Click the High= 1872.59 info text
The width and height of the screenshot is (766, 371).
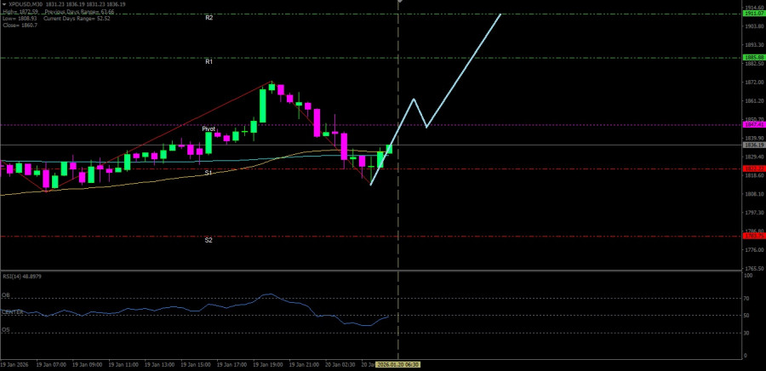pyautogui.click(x=20, y=11)
